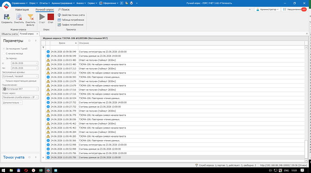Select the С начала месяца option
Screen dimensions: 311x173
(x=13, y=54)
